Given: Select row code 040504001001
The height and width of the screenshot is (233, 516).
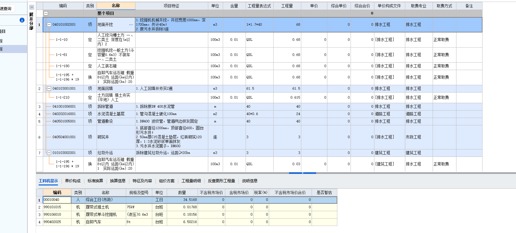Looking at the screenshot, I should [64, 137].
